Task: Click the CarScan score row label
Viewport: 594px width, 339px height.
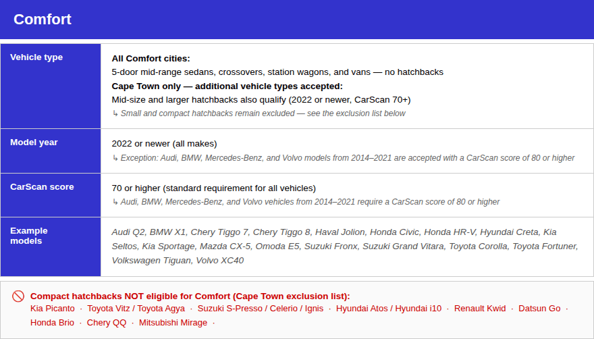Action: (x=42, y=187)
